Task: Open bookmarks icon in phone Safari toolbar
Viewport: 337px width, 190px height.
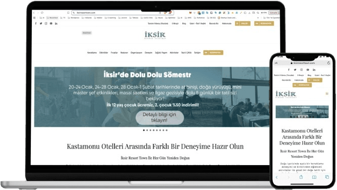Action: (314, 177)
